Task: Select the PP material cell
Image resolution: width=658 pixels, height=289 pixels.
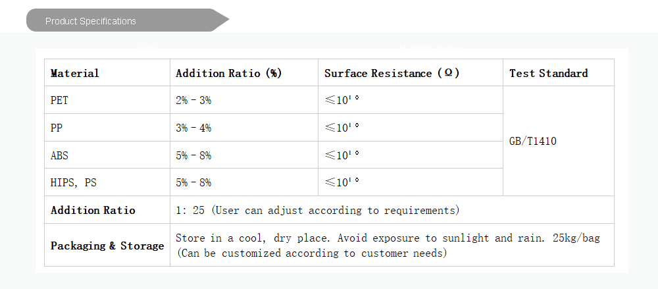Action: click(57, 128)
